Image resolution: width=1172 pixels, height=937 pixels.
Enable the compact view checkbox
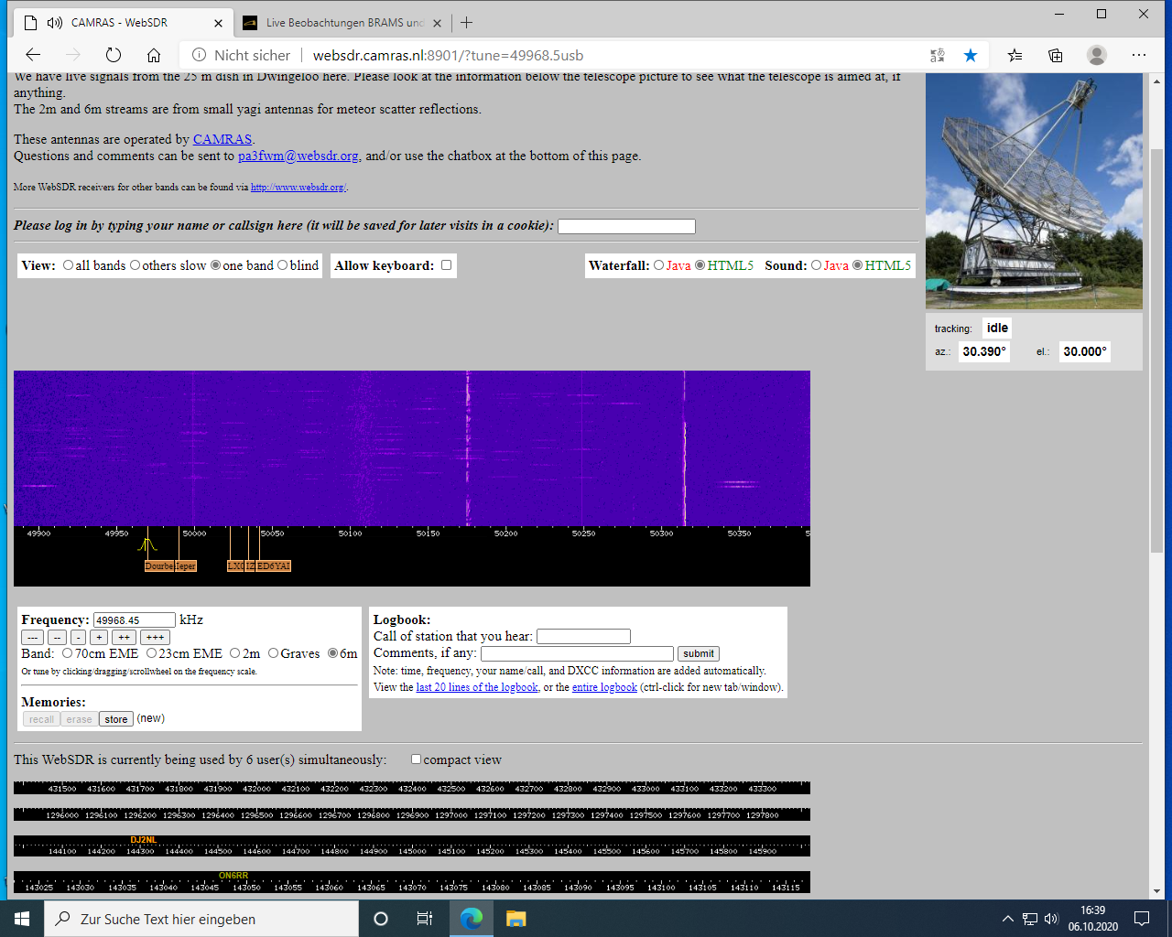click(416, 759)
